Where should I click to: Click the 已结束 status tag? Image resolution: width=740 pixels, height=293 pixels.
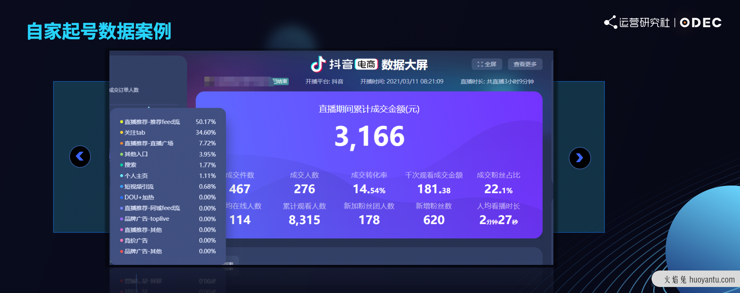point(280,81)
